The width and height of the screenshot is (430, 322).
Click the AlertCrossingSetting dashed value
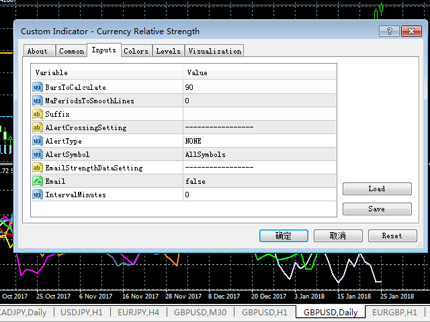[x=219, y=127]
